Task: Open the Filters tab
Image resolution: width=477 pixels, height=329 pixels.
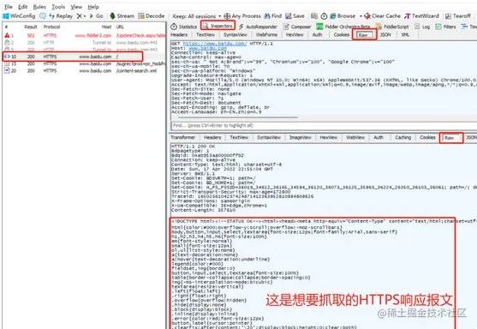Action: [445, 27]
